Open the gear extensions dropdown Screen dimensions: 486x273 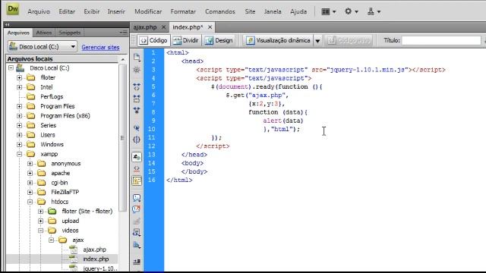352,12
